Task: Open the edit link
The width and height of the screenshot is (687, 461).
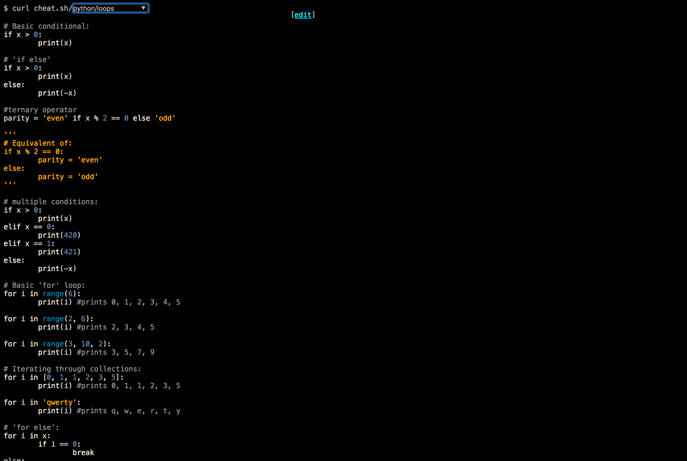Action: [303, 15]
